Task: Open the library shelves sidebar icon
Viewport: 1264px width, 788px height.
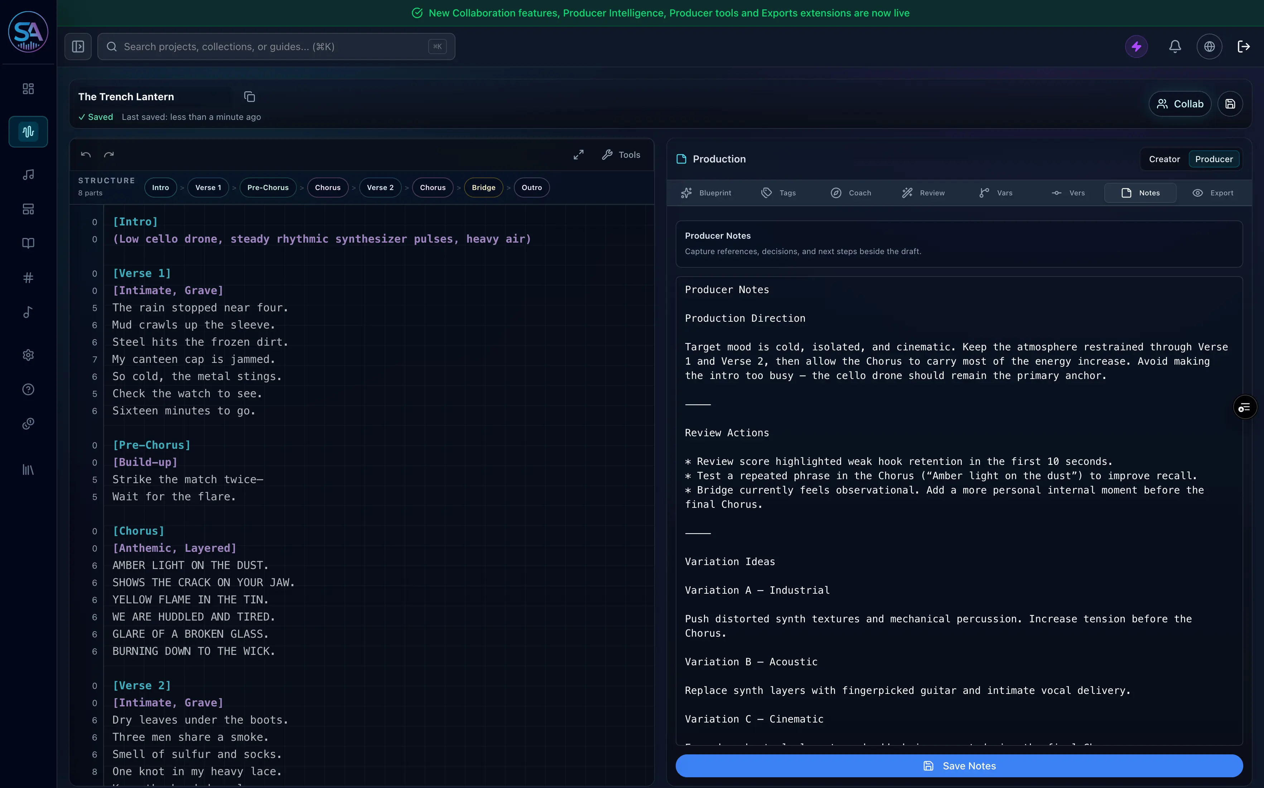Action: (x=28, y=470)
